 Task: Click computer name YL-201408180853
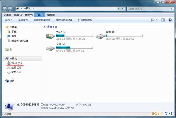click(28, 105)
